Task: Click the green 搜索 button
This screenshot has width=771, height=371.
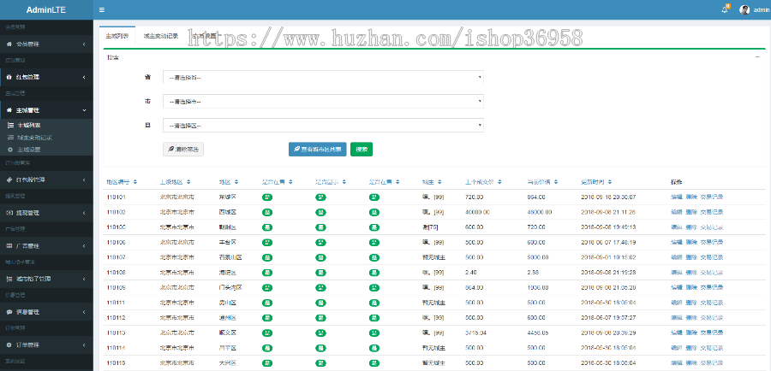Action: click(362, 149)
